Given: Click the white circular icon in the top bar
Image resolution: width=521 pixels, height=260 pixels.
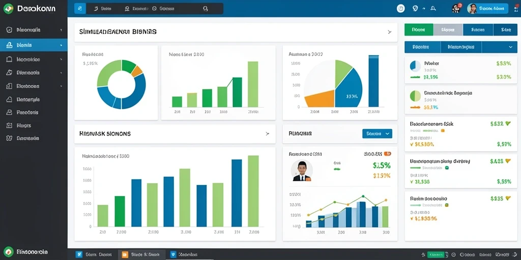Looking at the screenshot, I should pos(401,9).
